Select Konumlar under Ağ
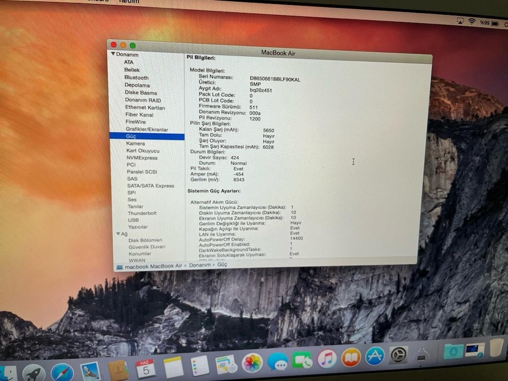 [x=140, y=254]
